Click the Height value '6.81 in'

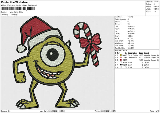156,6
